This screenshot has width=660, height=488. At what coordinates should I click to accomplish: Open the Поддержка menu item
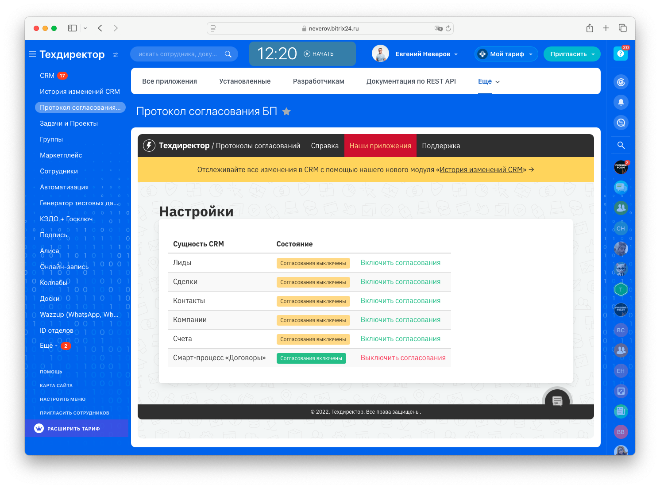441,146
